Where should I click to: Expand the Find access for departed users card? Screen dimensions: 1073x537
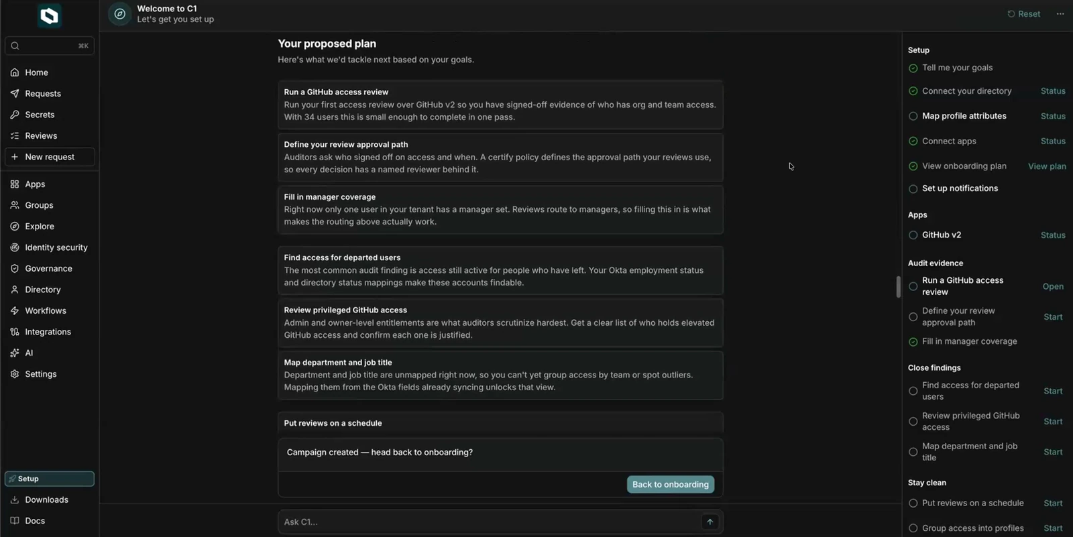coord(500,270)
